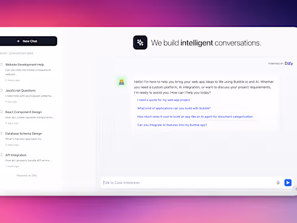Click the sparkle logo icon in header
The height and width of the screenshot is (223, 297).
click(140, 42)
